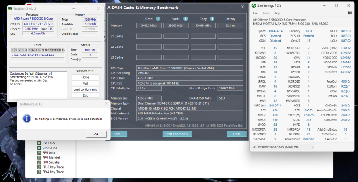Image resolution: width=358 pixels, height=182 pixels.
Task: Click the DRAM:FSB Ratio value 56:3
Action: point(230,98)
